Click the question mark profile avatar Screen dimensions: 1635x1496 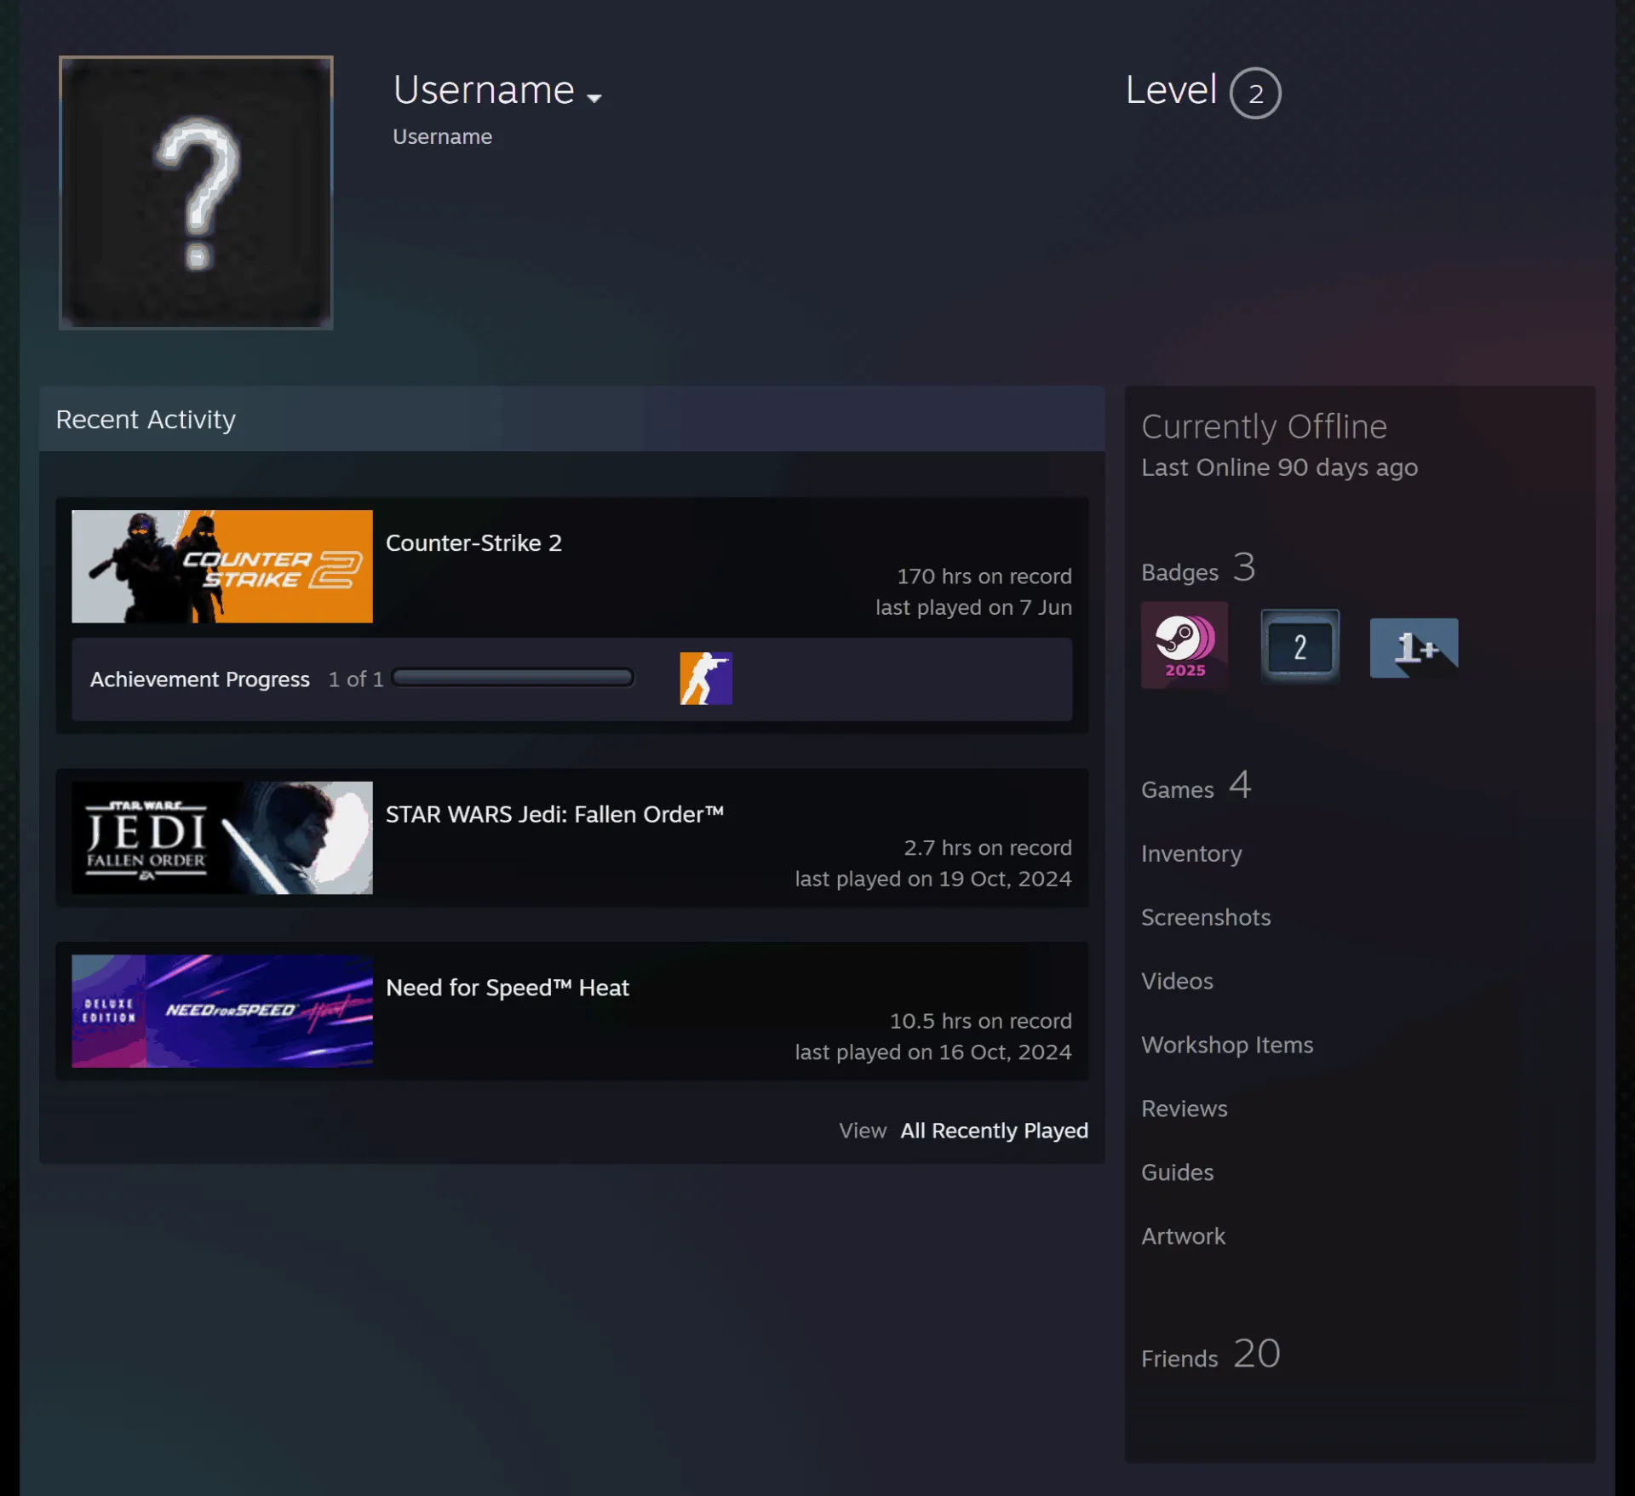click(x=196, y=192)
